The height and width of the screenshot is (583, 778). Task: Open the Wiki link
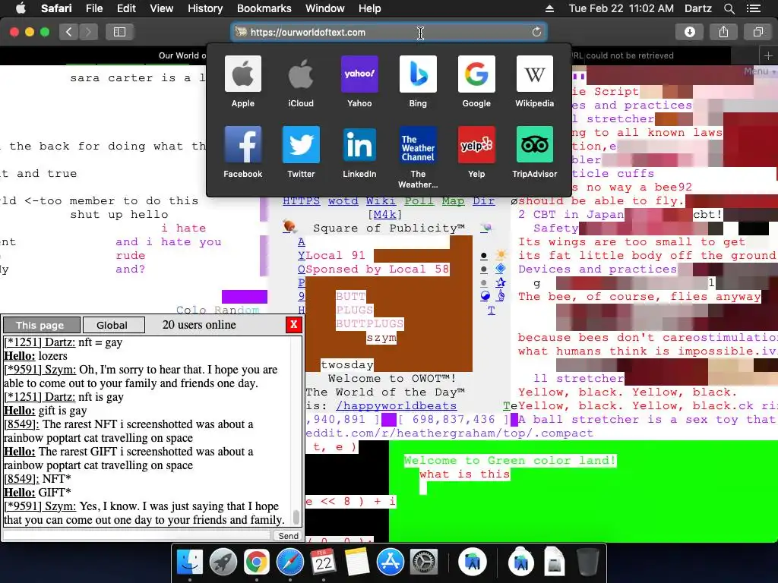381,200
